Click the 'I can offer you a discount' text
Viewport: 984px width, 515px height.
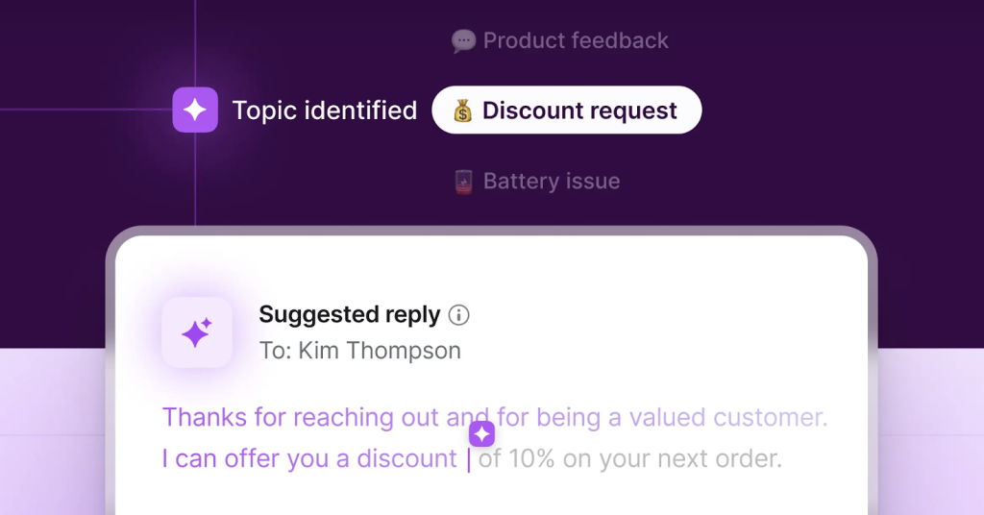308,459
